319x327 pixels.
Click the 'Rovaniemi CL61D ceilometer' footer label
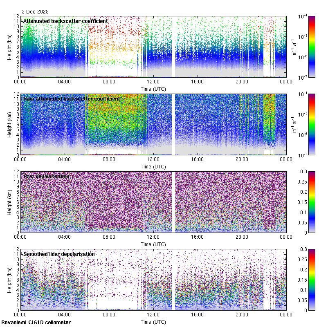point(36,323)
